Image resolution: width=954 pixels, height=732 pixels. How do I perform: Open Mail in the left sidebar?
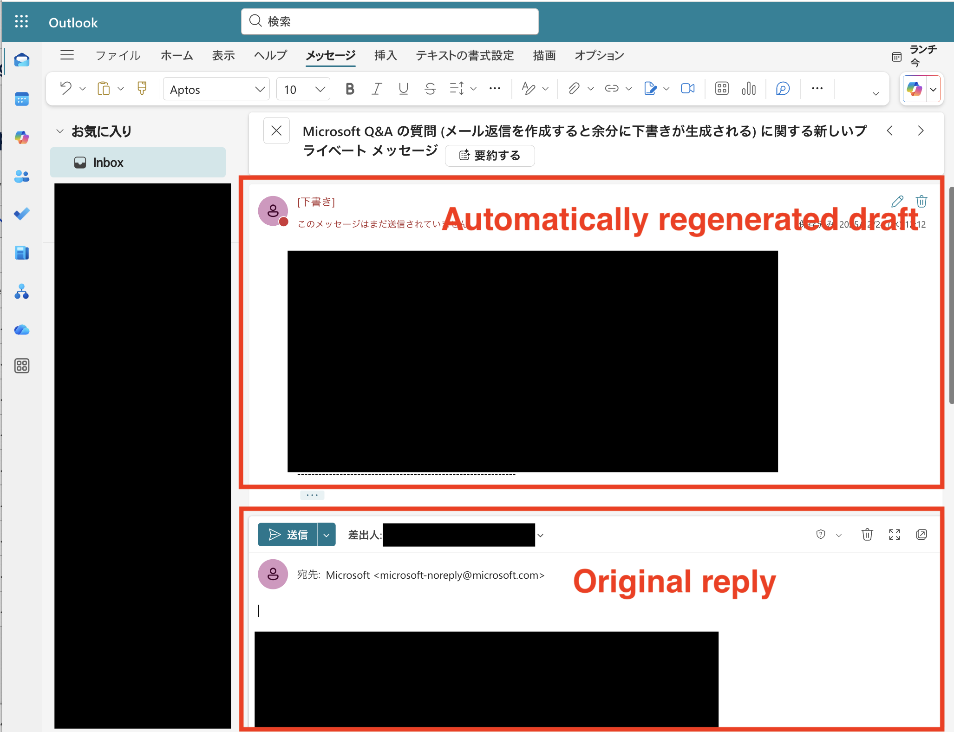pos(22,60)
